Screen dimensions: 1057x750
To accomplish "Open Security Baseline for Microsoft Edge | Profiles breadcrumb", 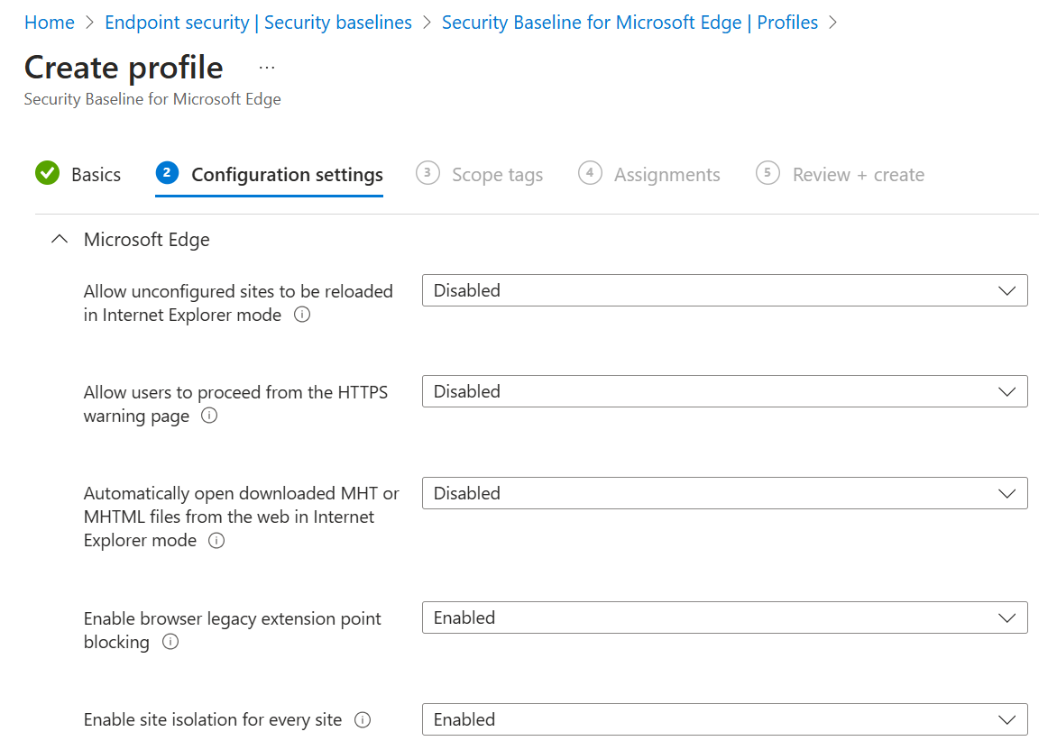I will (x=630, y=23).
